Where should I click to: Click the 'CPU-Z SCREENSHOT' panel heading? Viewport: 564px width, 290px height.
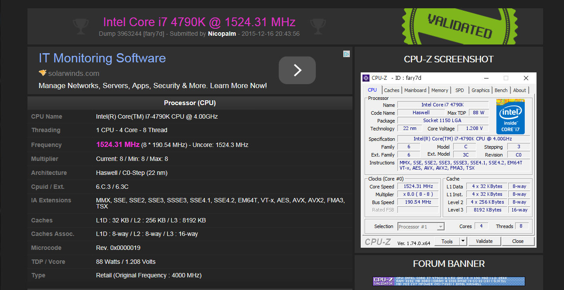[448, 59]
